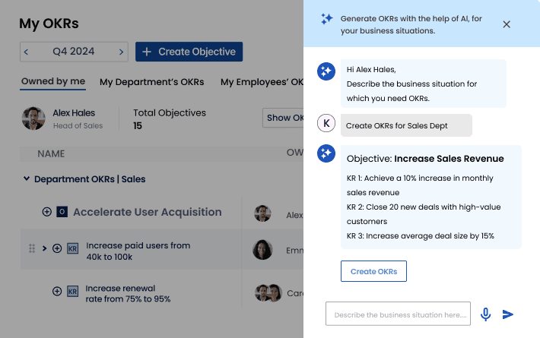The height and width of the screenshot is (338, 540).
Task: Click owner avatar on the paid users row
Action: (262, 250)
